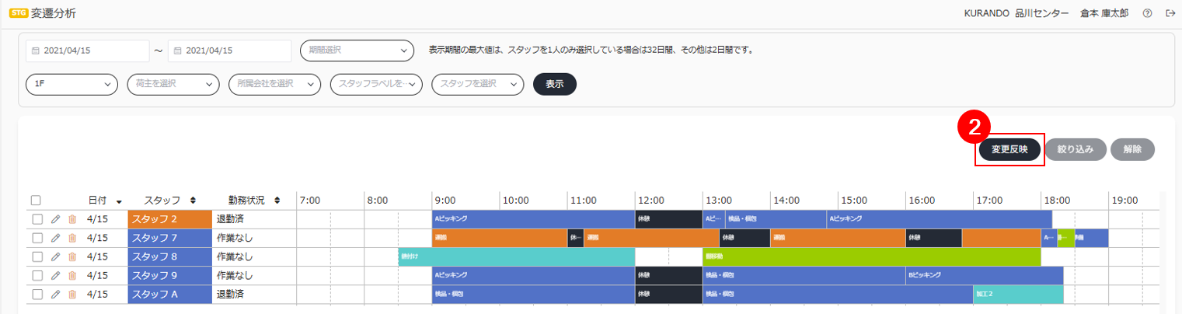
Task: Select スタッフ 2's 検品・梱包 bar at 13:00
Action: 776,219
